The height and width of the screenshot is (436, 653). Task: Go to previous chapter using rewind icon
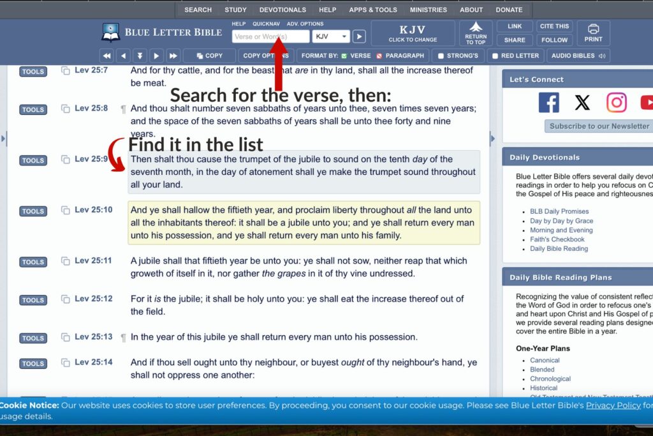click(107, 56)
